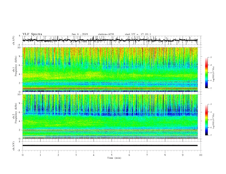
Task: Click the "VLF Spectra" plot title
Action: tap(32, 34)
